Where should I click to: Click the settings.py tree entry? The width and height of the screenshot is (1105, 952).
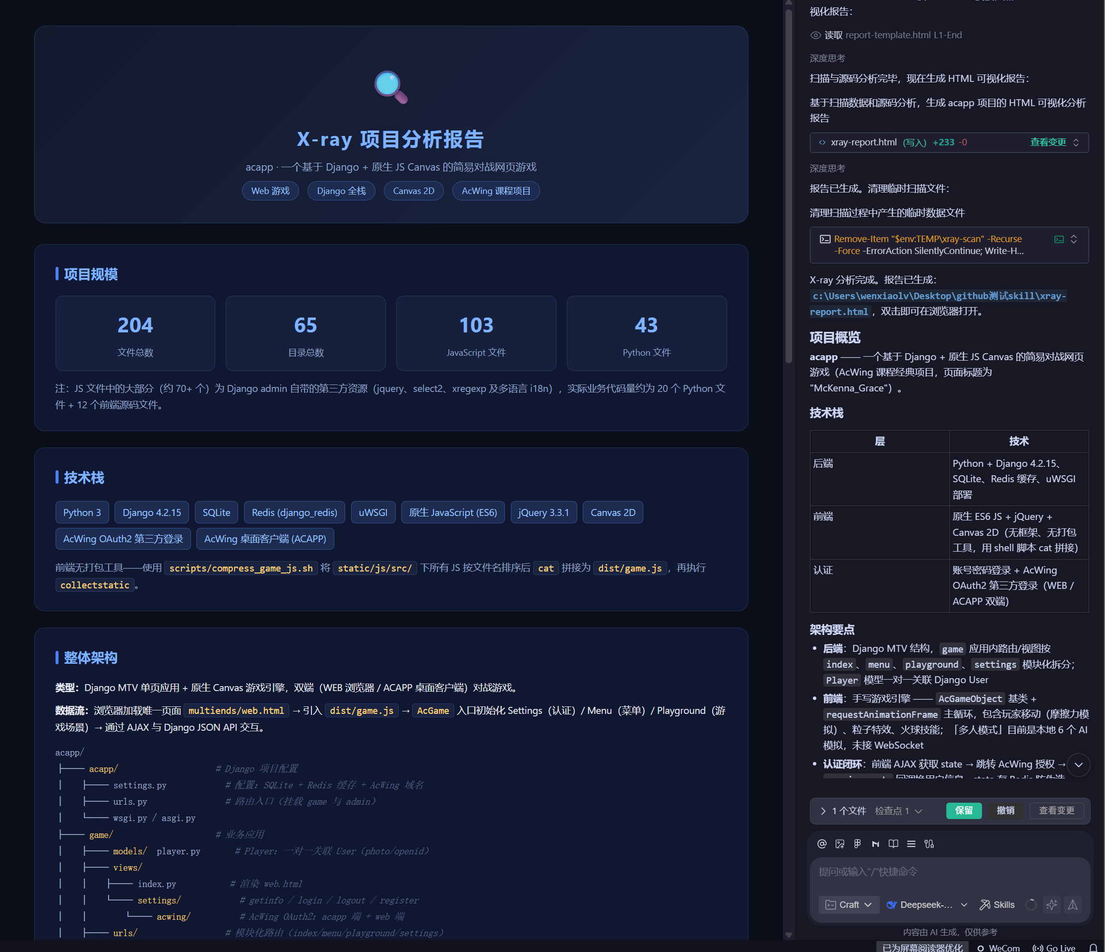[x=140, y=785]
